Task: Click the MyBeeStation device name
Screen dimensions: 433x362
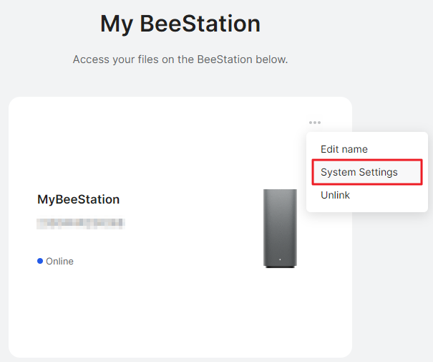Action: pos(79,199)
